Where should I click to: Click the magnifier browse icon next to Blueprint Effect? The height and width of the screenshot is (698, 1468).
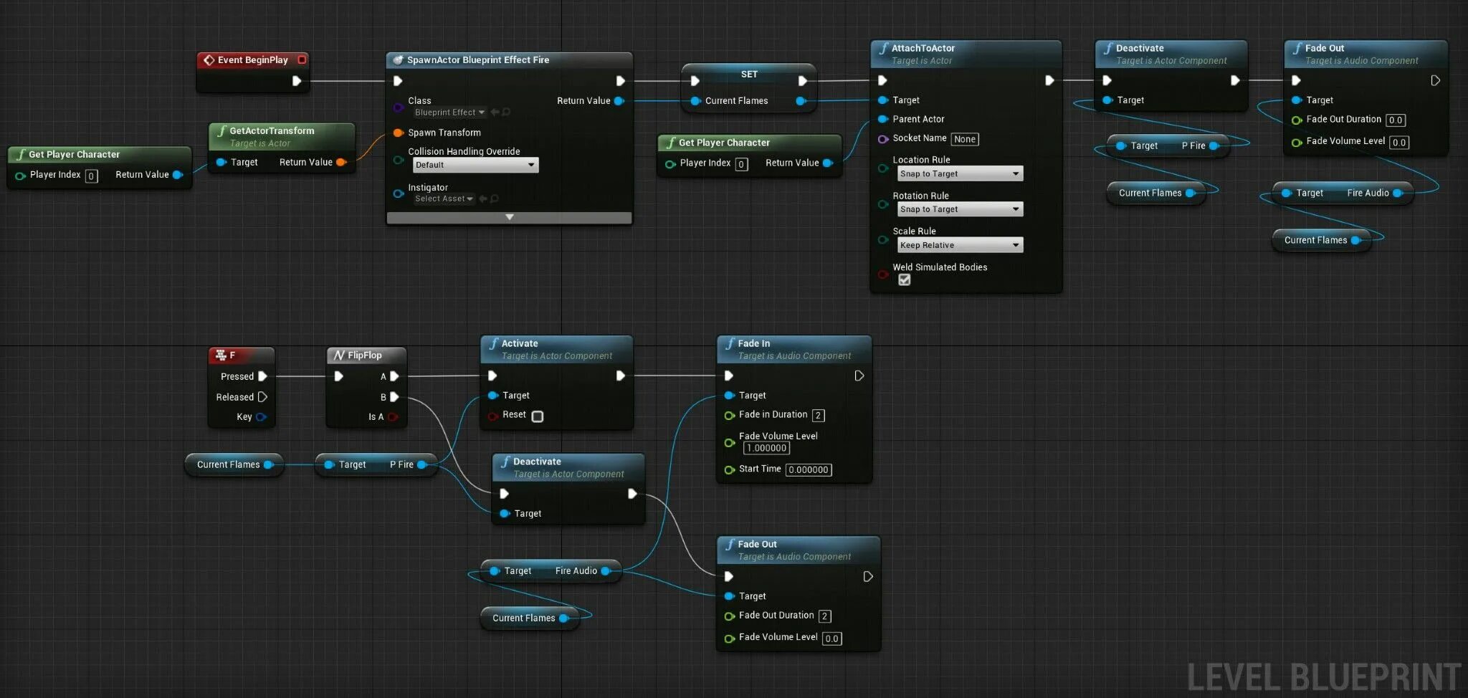505,113
